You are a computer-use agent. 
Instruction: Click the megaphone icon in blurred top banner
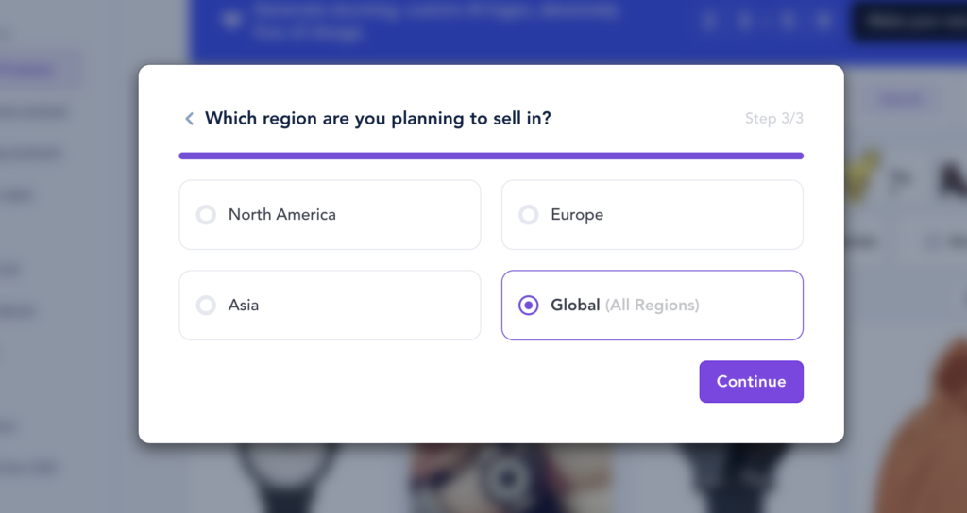click(231, 21)
